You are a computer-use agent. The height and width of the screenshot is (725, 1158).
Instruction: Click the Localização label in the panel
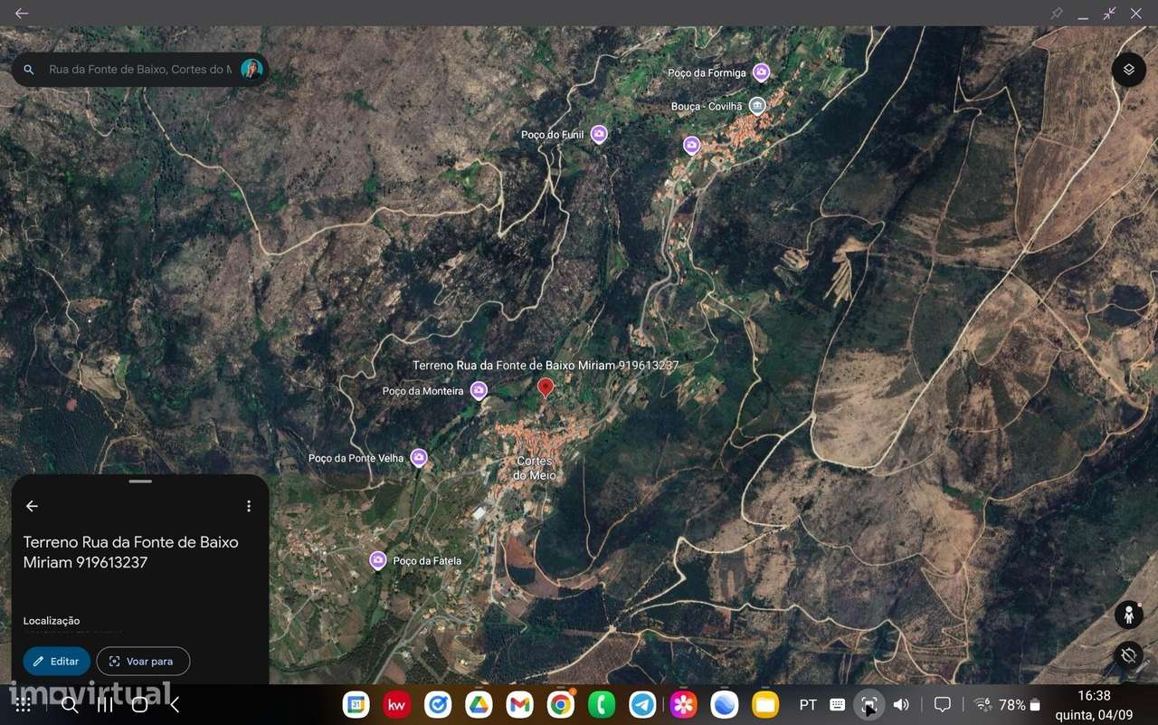point(52,621)
